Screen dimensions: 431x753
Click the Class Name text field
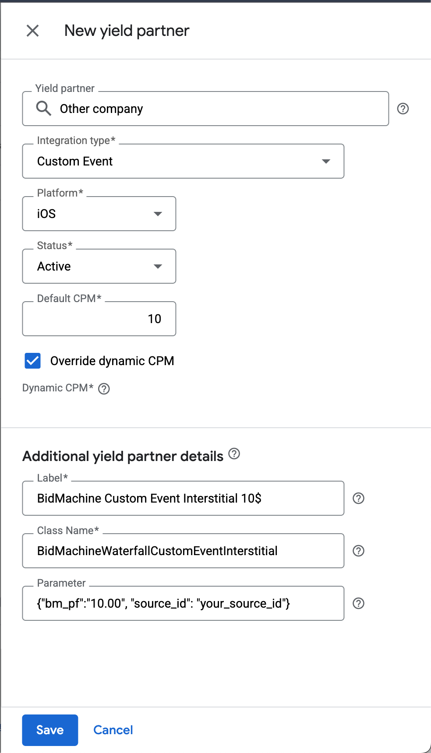click(x=183, y=551)
